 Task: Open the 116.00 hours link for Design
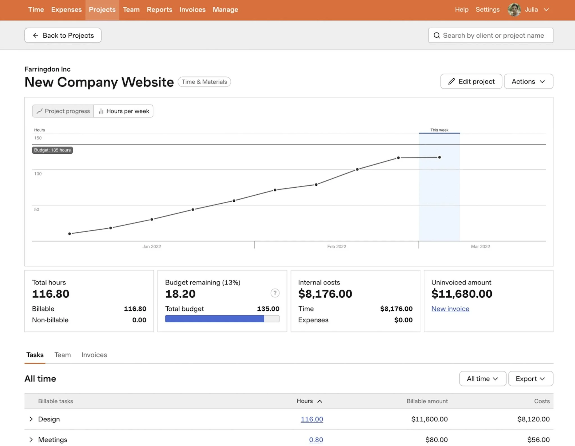point(312,419)
